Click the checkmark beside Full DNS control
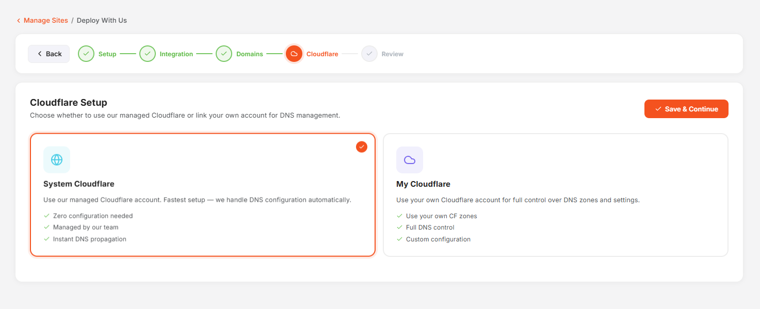The image size is (760, 309). (399, 227)
